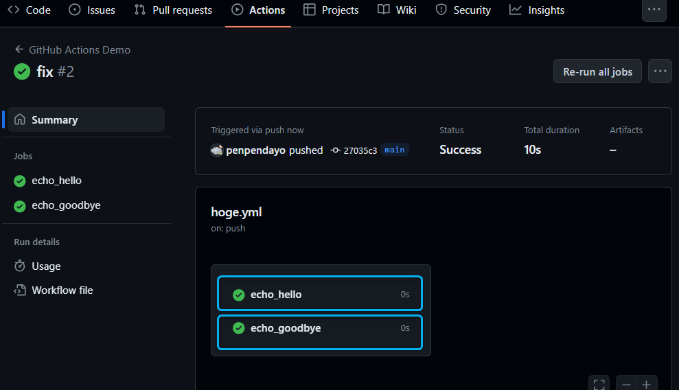Click the Usage stopwatch icon

coord(20,266)
